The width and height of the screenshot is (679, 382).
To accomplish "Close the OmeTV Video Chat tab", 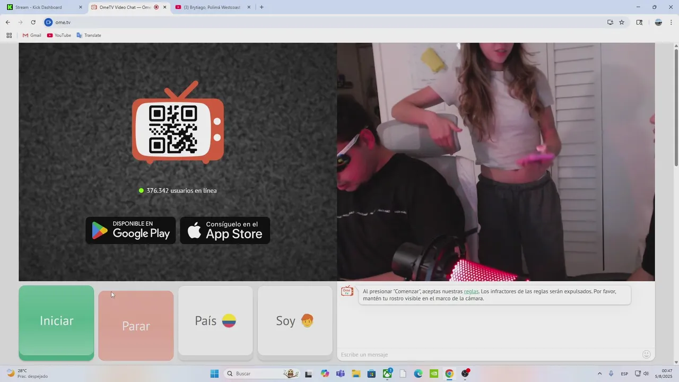I will pos(165,7).
